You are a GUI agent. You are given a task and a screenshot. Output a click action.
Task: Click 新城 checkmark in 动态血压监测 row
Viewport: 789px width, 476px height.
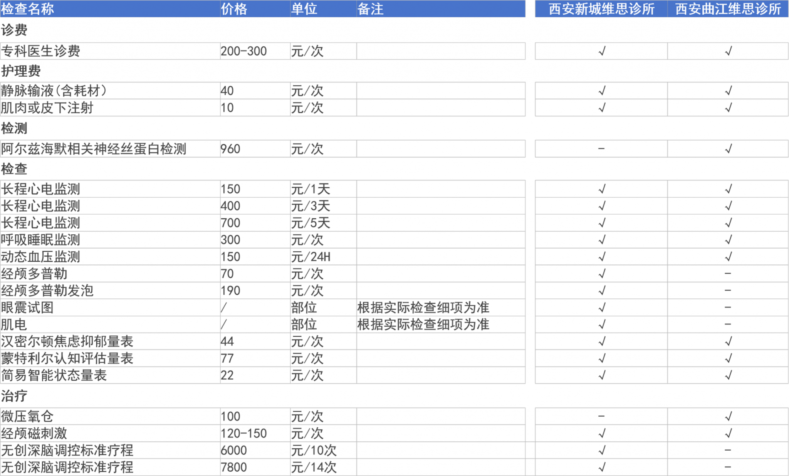(602, 257)
